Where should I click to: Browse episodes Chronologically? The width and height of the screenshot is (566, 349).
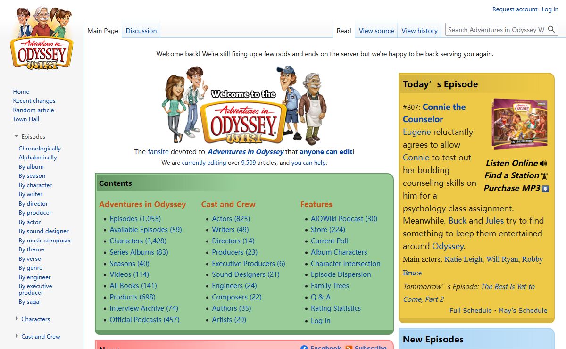click(x=40, y=149)
